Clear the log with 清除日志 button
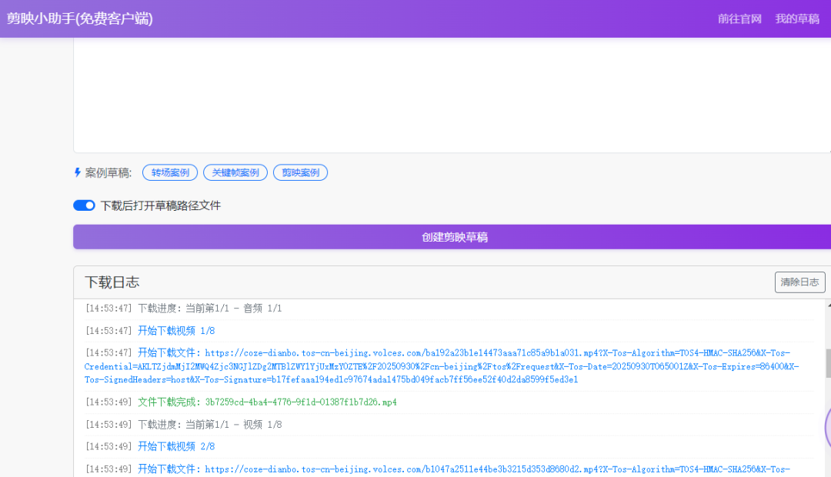Viewport: 831px width, 477px height. pos(799,282)
